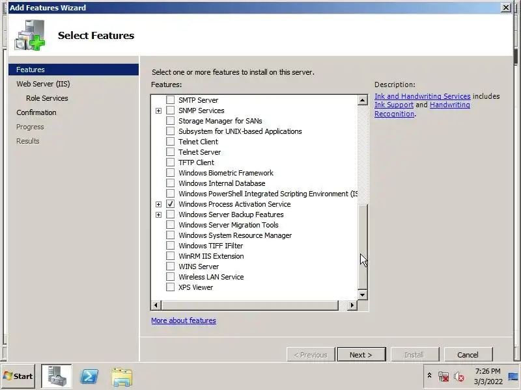The height and width of the screenshot is (390, 521).
Task: Tick Windows Server Migration Tools checkbox
Action: 170,224
